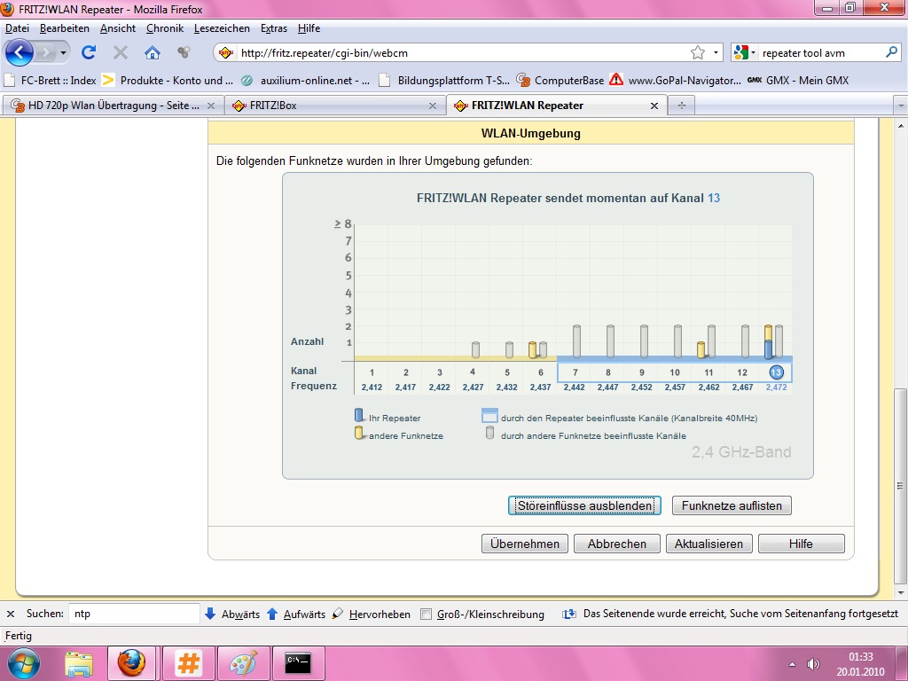Open the Bearbeiten menu

(x=64, y=27)
